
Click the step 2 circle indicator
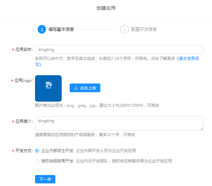[124, 29]
